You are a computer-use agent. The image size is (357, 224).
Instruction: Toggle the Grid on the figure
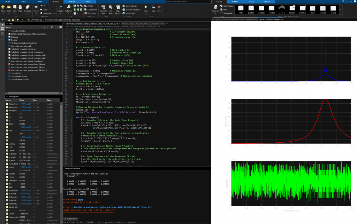coord(313,9)
